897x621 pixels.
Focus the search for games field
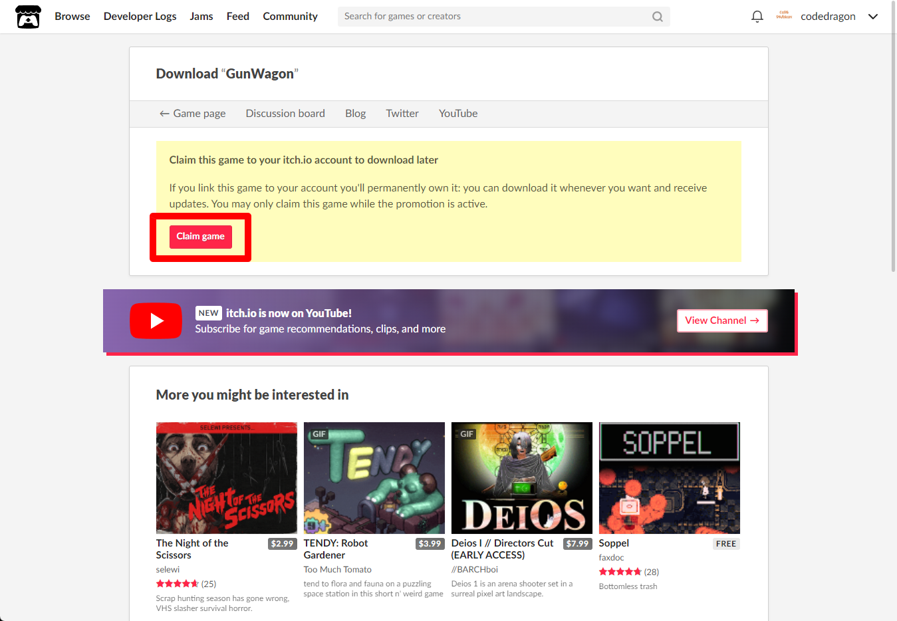495,17
